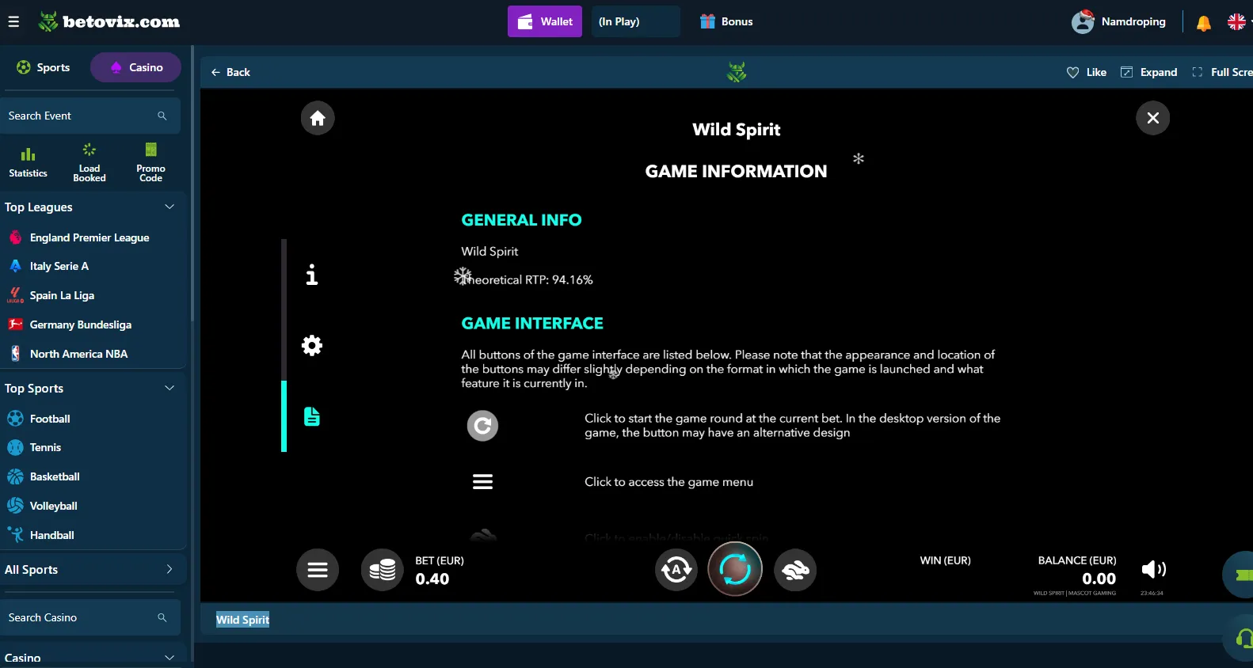Viewport: 1253px width, 668px height.
Task: Go Back from the game
Action: (x=230, y=72)
